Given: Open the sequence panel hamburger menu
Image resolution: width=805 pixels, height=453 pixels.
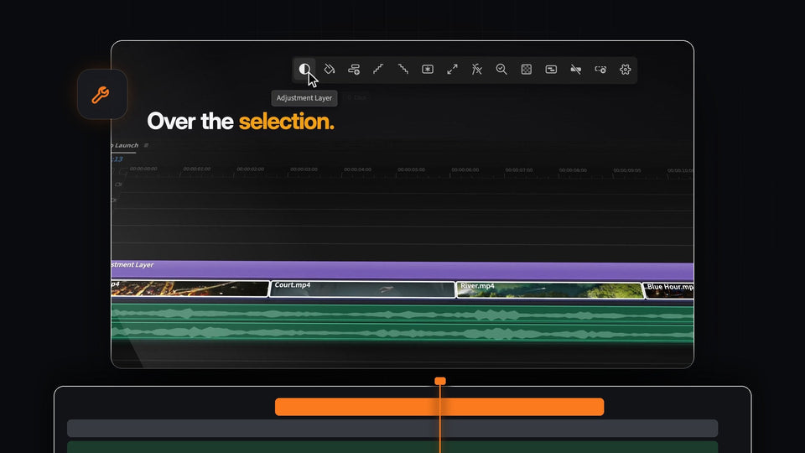Looking at the screenshot, I should (x=146, y=145).
